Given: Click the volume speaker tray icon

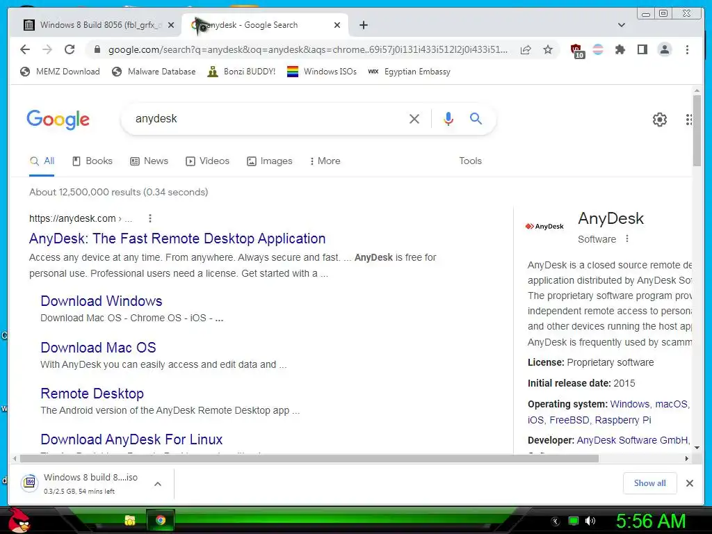Looking at the screenshot, I should (x=590, y=521).
